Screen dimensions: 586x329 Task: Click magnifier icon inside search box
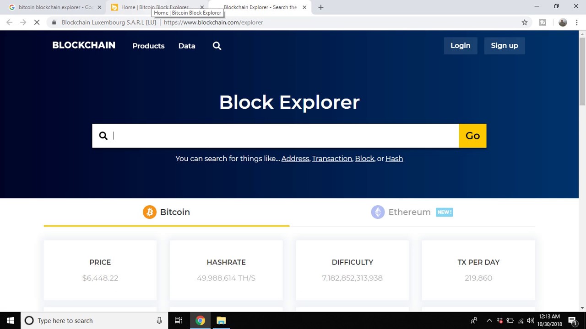click(103, 136)
